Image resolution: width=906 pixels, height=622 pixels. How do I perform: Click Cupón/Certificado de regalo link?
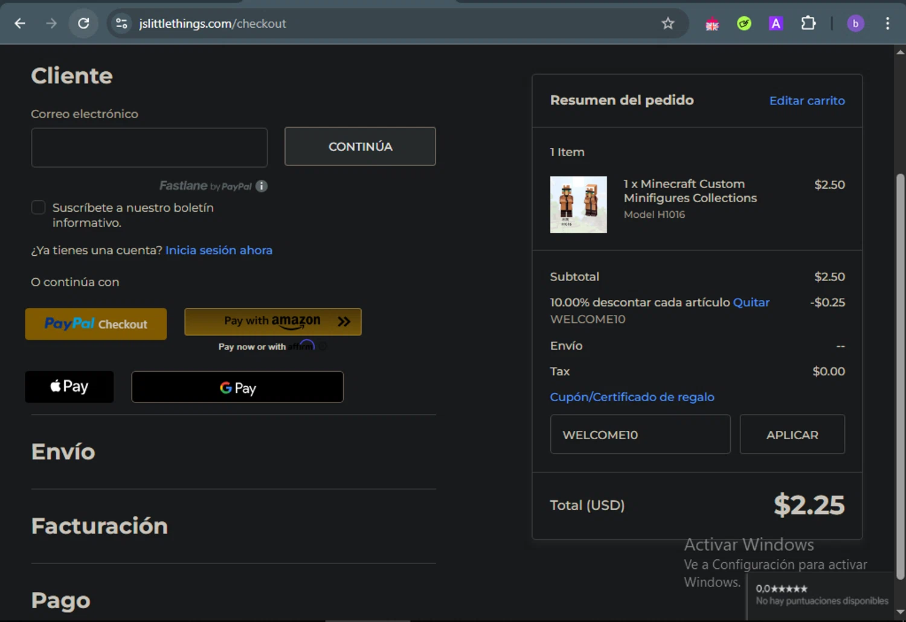(632, 397)
